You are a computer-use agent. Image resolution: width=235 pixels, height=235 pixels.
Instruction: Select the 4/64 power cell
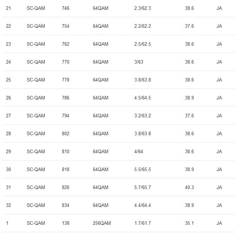click(x=139, y=151)
